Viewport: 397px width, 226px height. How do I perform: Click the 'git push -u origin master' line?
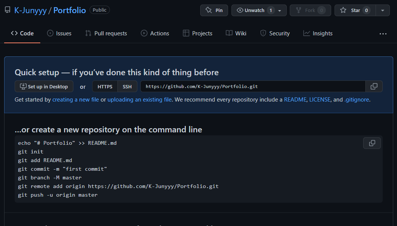click(x=58, y=195)
